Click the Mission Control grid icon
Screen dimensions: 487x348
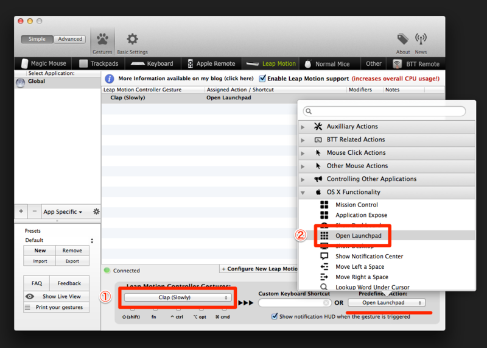pyautogui.click(x=324, y=205)
